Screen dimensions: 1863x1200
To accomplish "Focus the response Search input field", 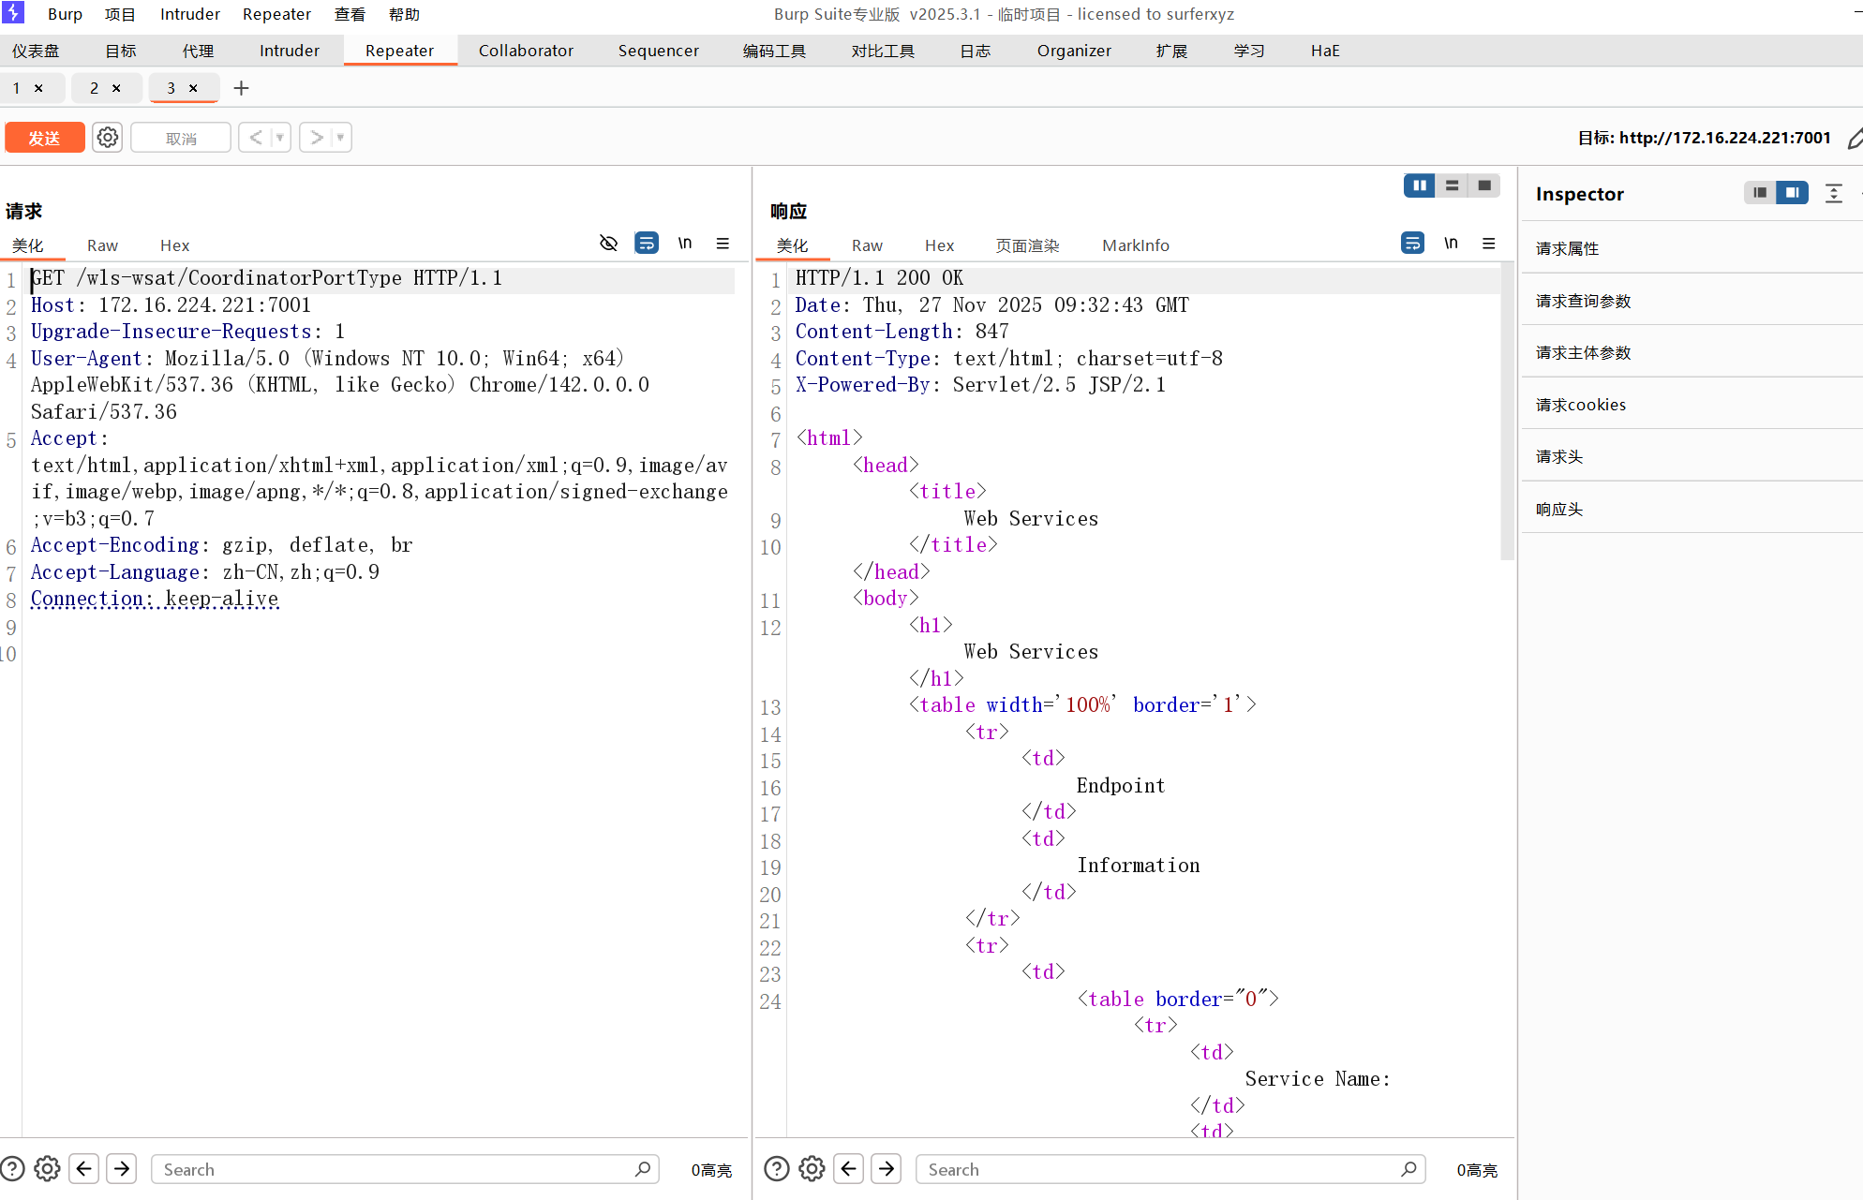I will pyautogui.click(x=1162, y=1169).
